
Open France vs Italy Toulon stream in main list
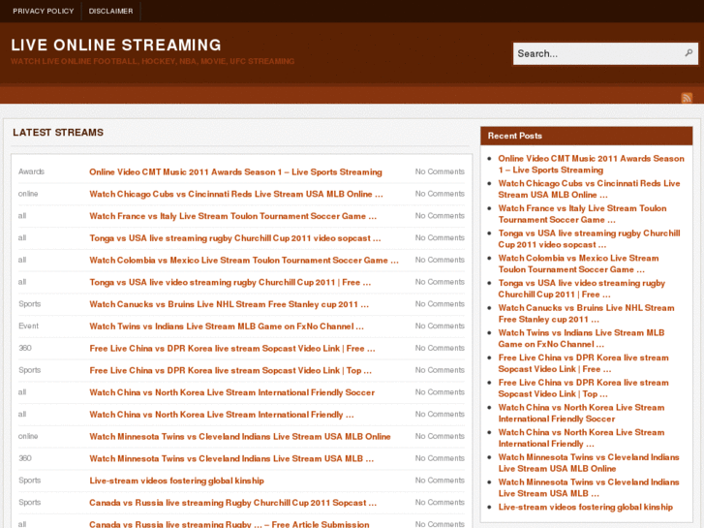(232, 216)
